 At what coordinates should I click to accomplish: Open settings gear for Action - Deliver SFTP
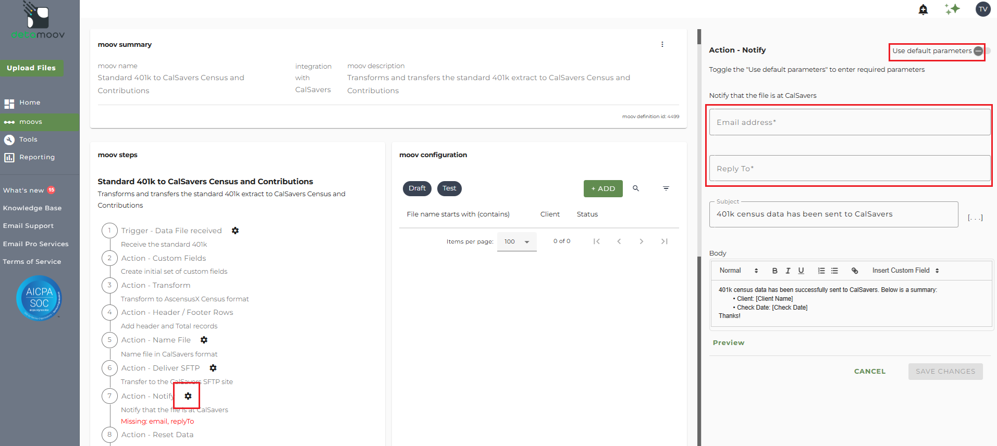pos(213,368)
